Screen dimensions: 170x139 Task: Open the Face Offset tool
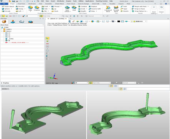tap(67, 9)
